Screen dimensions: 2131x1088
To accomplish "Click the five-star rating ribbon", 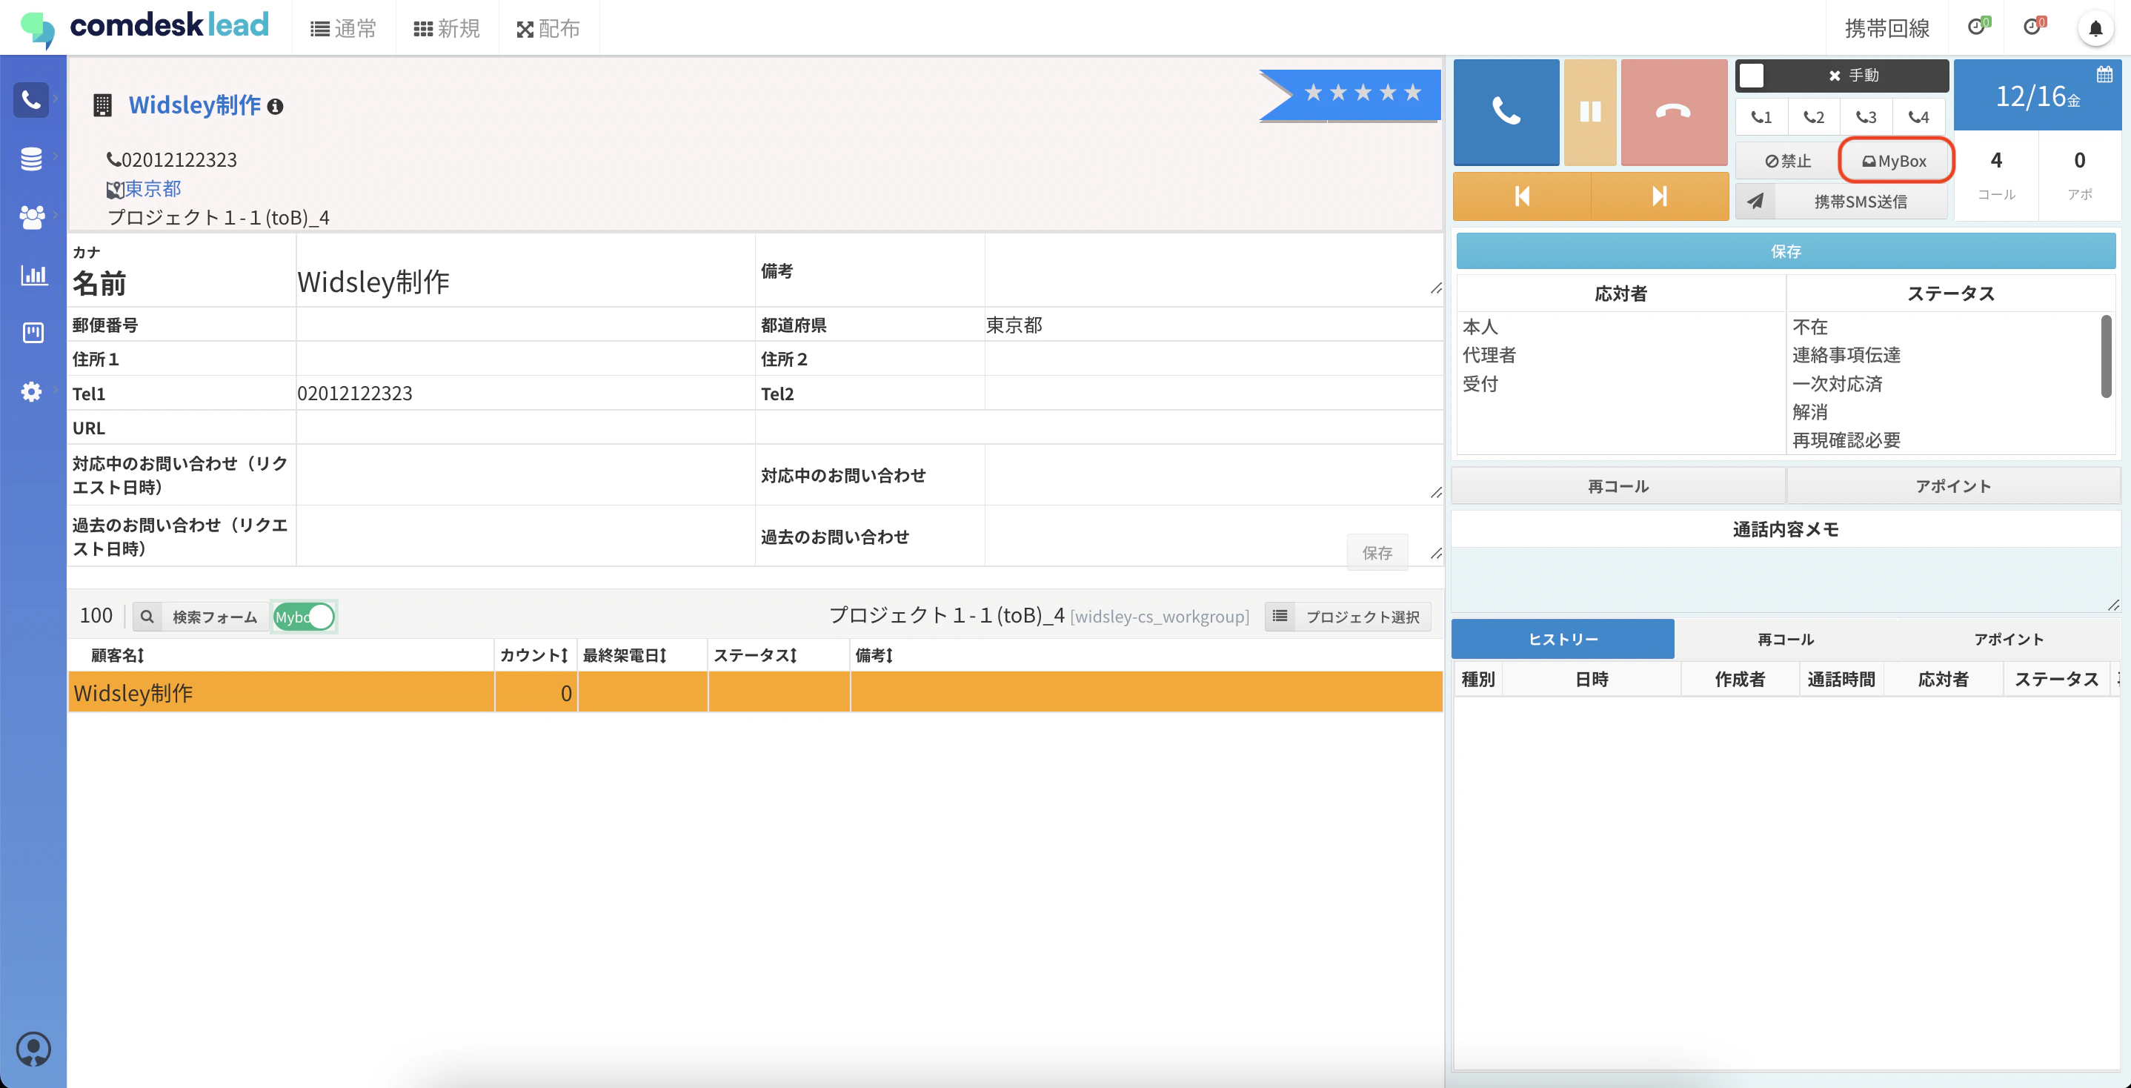I will (x=1350, y=94).
